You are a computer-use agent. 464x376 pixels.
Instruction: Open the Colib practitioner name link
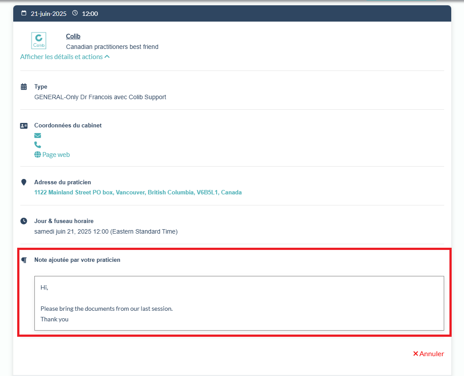click(x=73, y=36)
